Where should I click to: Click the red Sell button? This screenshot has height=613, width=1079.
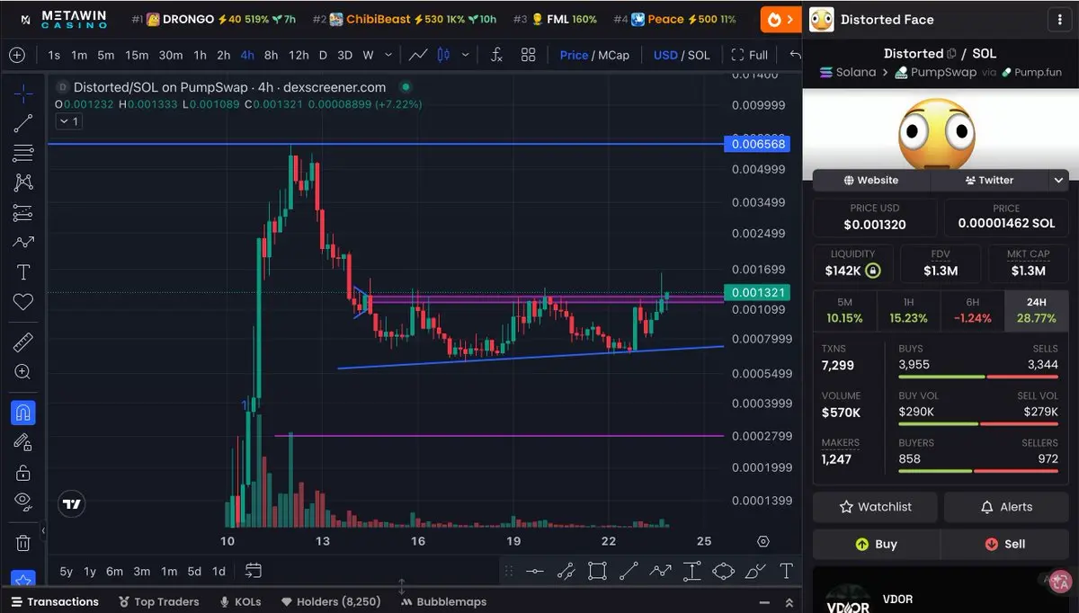pyautogui.click(x=1005, y=544)
